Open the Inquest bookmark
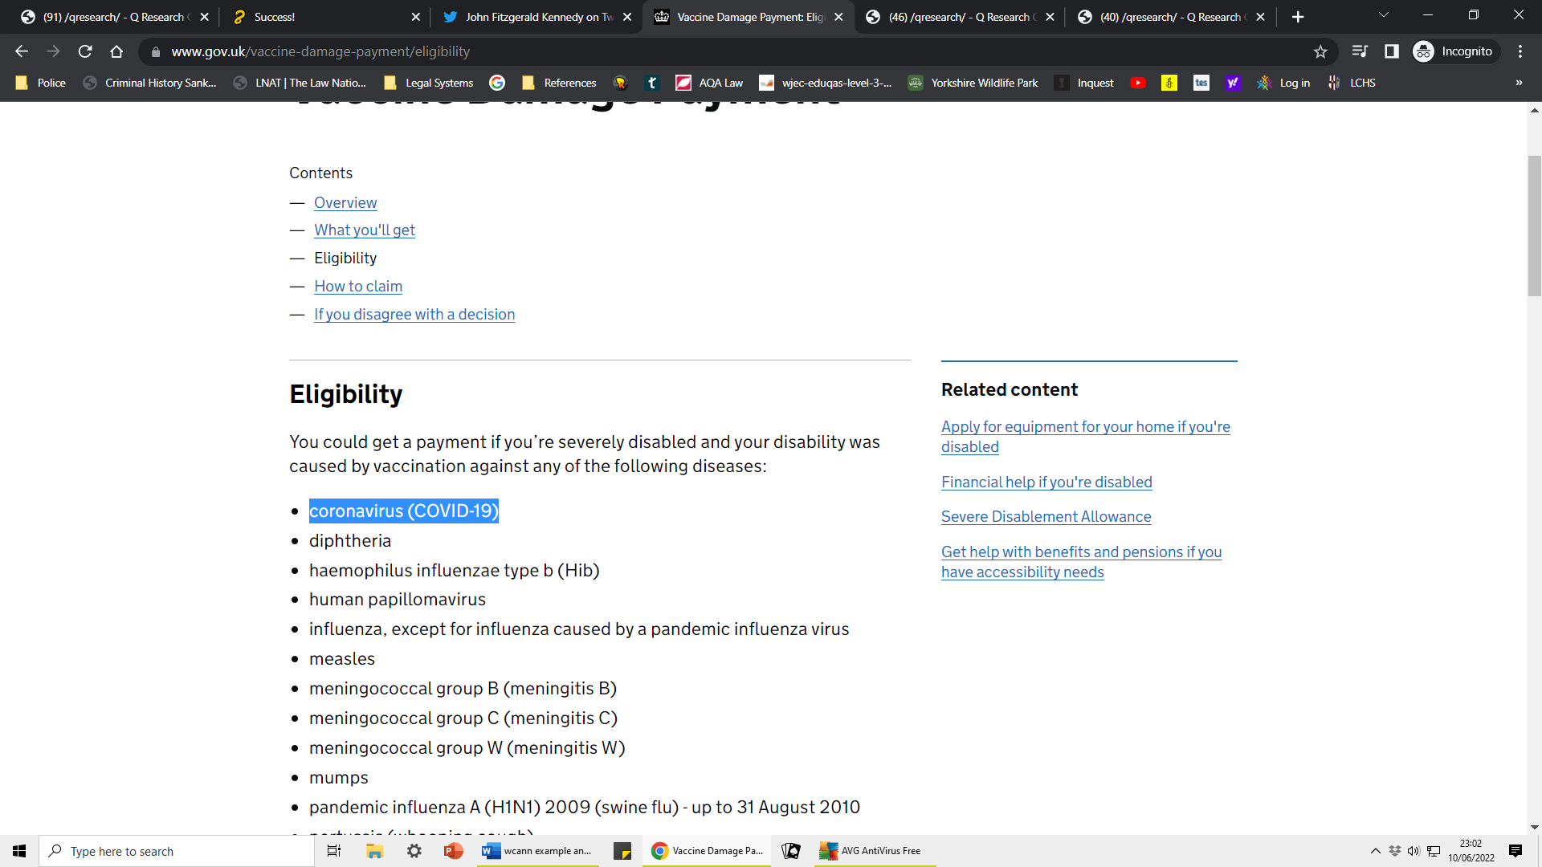 pyautogui.click(x=1084, y=83)
